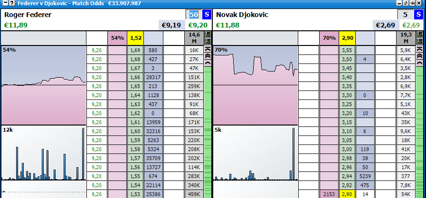Image resolution: width=426 pixels, height=198 pixels.
Task: Click the 2153 amount at Djokovic price 2,90
Action: [329, 194]
